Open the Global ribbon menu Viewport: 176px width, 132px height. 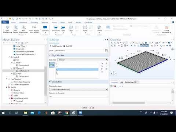pos(99,29)
